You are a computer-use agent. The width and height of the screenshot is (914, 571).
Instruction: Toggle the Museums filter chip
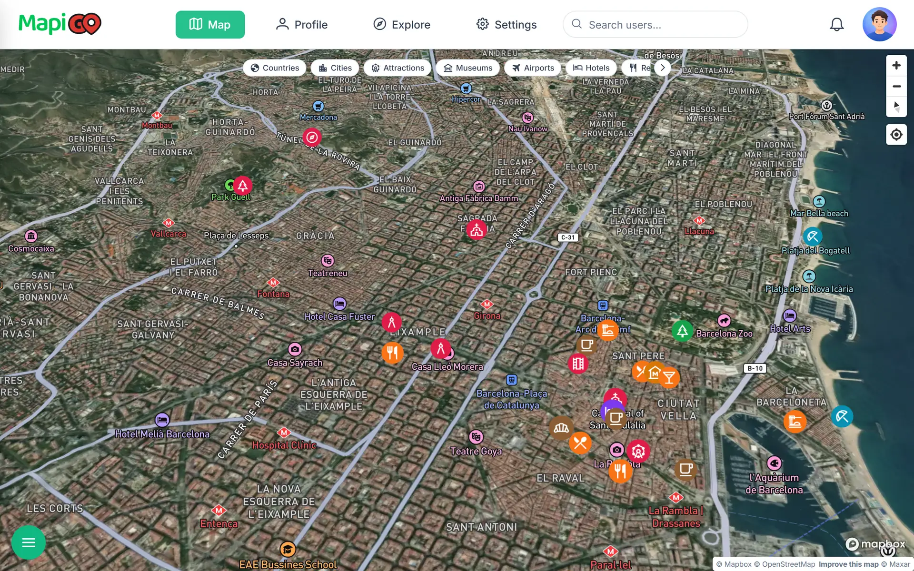pos(468,68)
